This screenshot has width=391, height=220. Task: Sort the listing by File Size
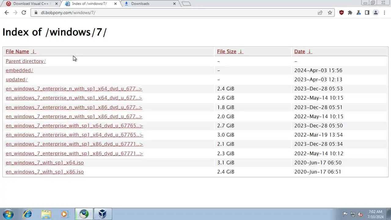coord(227,51)
